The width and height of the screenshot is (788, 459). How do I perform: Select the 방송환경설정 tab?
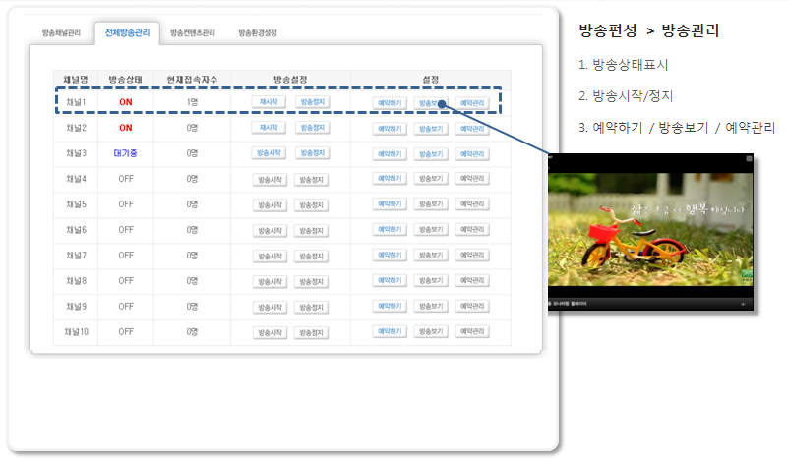[258, 32]
